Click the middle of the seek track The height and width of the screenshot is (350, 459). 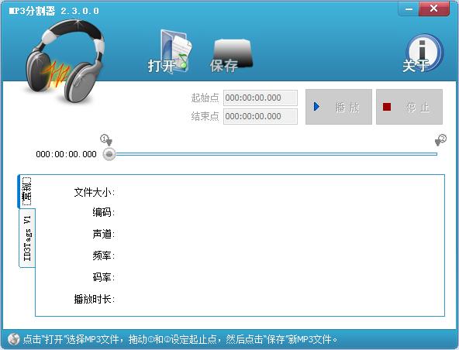pos(277,154)
